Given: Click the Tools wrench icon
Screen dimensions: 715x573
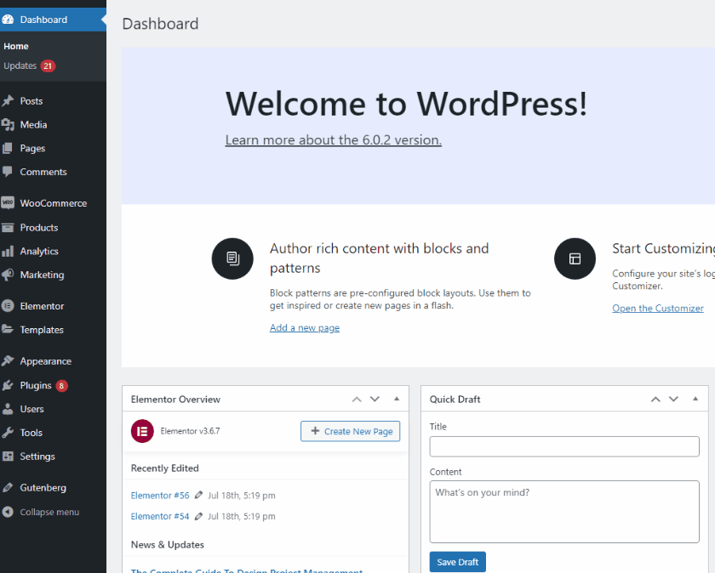Looking at the screenshot, I should [8, 433].
